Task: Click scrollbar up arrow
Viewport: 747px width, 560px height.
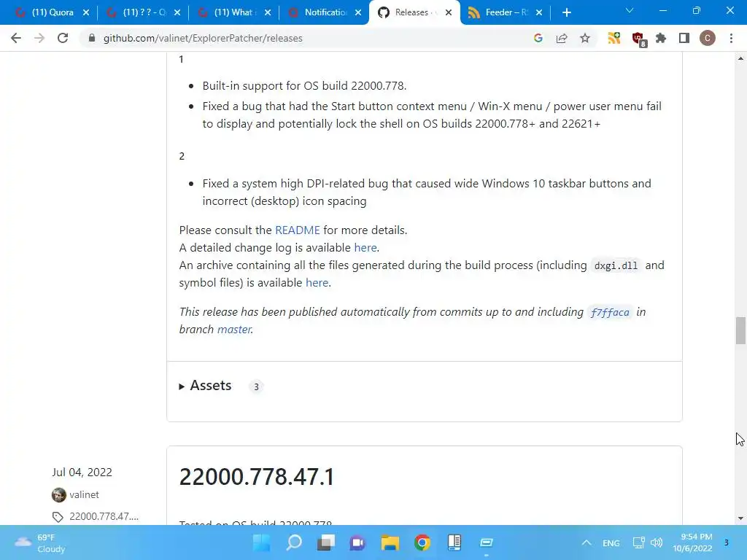Action: pyautogui.click(x=740, y=58)
